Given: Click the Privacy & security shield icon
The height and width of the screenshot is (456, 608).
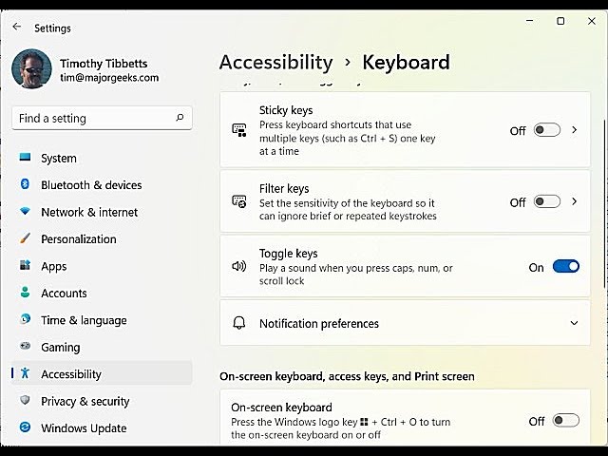Looking at the screenshot, I should pyautogui.click(x=25, y=402).
